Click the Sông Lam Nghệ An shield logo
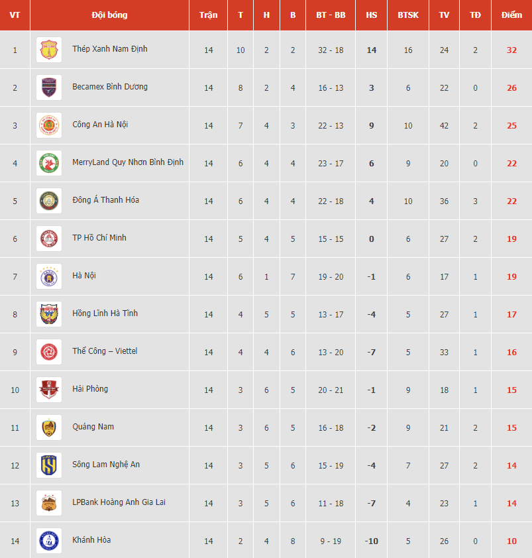 (x=49, y=465)
